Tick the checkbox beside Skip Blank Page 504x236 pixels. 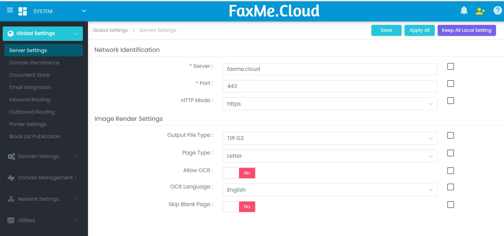(451, 204)
